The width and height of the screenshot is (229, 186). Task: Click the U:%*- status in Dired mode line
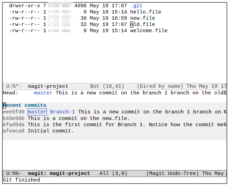point(14,86)
